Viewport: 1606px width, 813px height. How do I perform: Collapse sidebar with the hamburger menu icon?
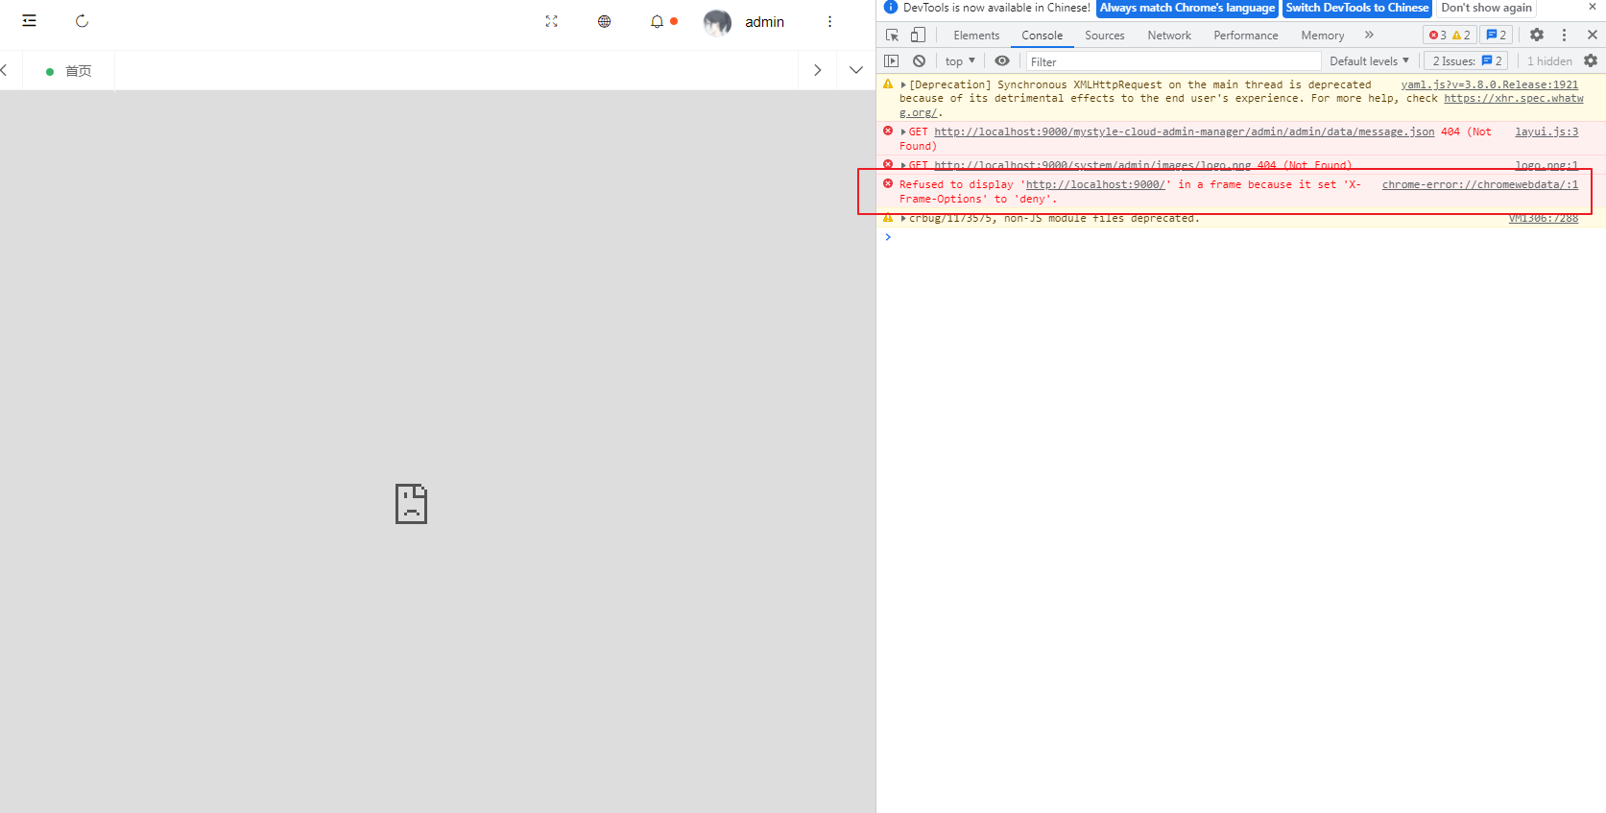(x=30, y=21)
